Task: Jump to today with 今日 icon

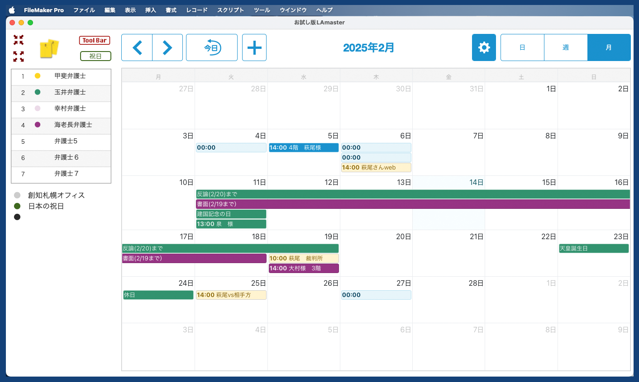Action: point(212,47)
